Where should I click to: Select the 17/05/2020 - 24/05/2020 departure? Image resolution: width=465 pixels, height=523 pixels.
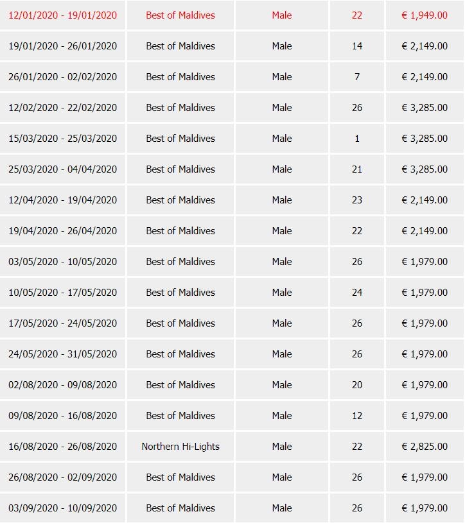point(63,323)
